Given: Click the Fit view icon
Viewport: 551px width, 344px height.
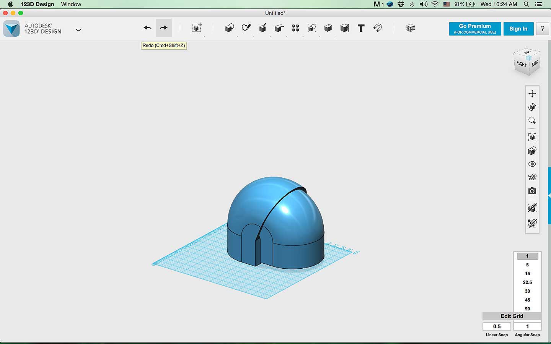Looking at the screenshot, I should [532, 137].
